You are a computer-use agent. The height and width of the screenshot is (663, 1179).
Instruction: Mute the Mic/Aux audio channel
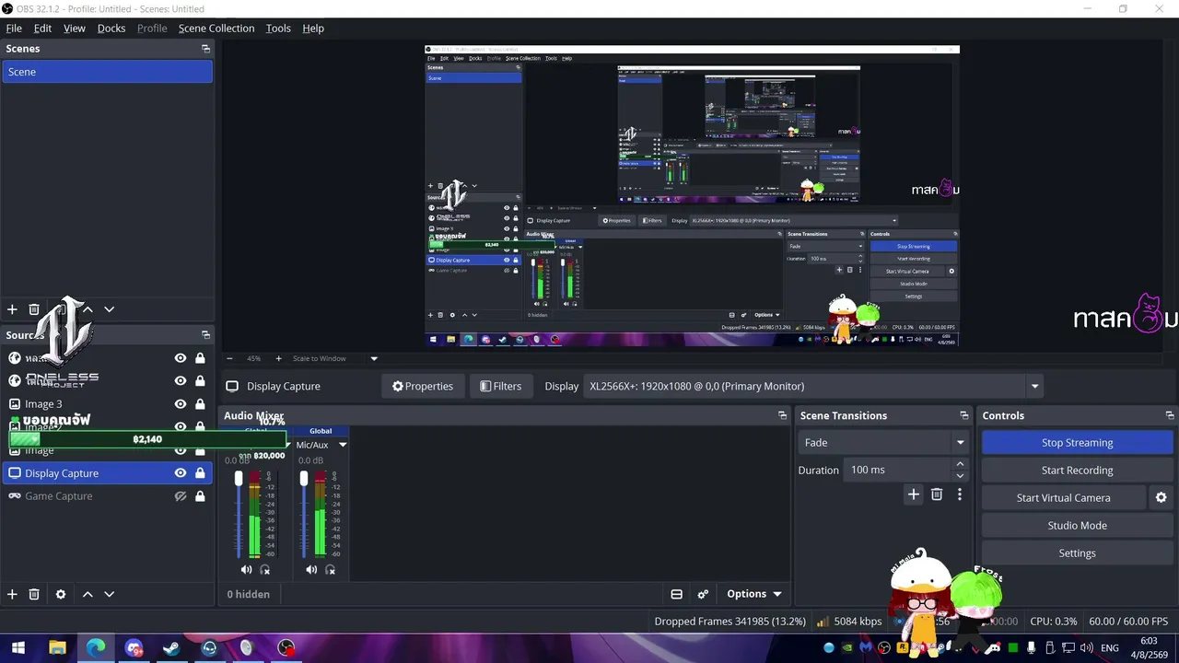point(311,570)
